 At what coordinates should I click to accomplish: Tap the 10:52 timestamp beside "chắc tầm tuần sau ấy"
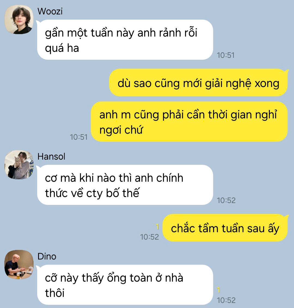tap(149, 237)
